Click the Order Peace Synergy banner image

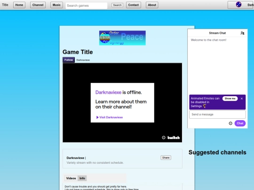[x=122, y=38]
